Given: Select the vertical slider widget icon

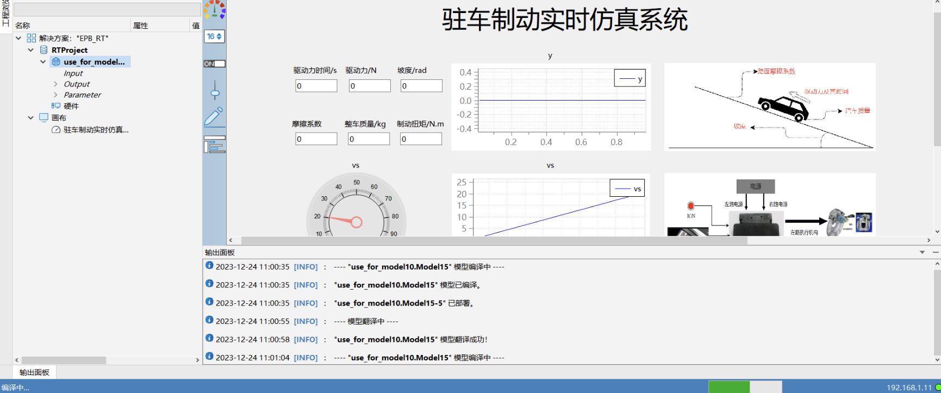Looking at the screenshot, I should 215,90.
